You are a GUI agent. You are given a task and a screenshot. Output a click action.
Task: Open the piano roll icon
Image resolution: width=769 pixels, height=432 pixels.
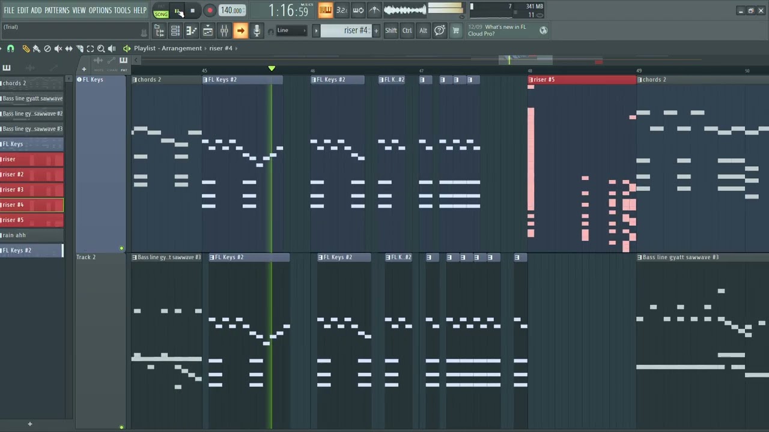click(192, 31)
